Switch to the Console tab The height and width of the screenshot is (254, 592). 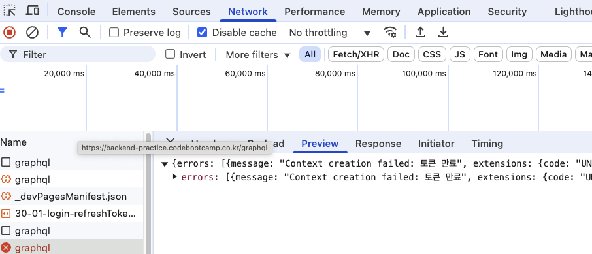click(x=76, y=12)
